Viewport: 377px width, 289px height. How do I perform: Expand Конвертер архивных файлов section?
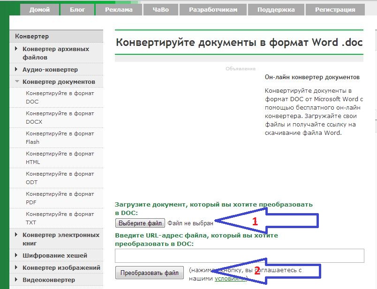[x=55, y=53]
